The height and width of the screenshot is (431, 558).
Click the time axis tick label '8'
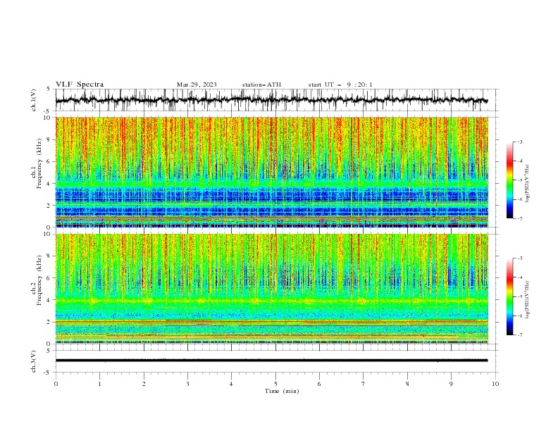coord(407,384)
